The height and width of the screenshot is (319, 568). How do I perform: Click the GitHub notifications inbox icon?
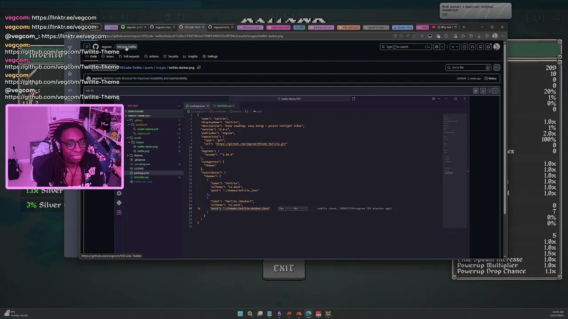488,47
